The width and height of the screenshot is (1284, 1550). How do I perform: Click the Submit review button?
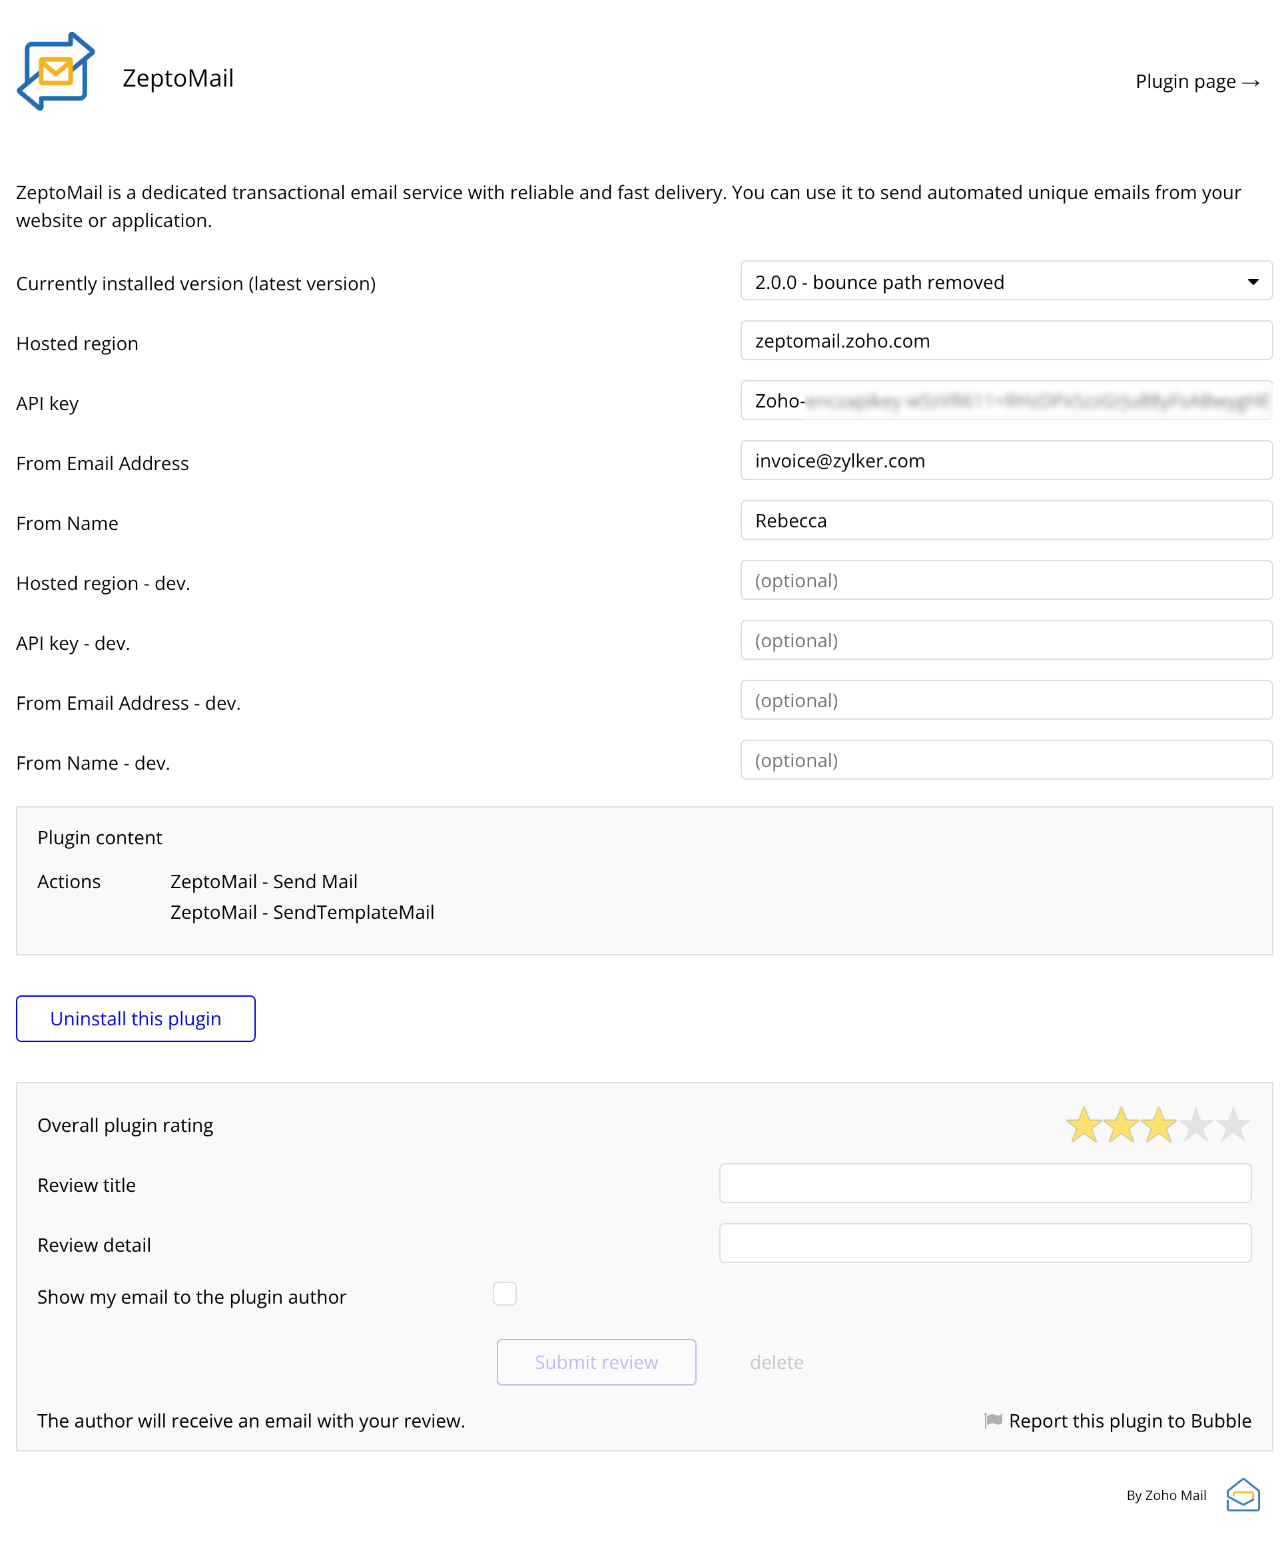596,1362
